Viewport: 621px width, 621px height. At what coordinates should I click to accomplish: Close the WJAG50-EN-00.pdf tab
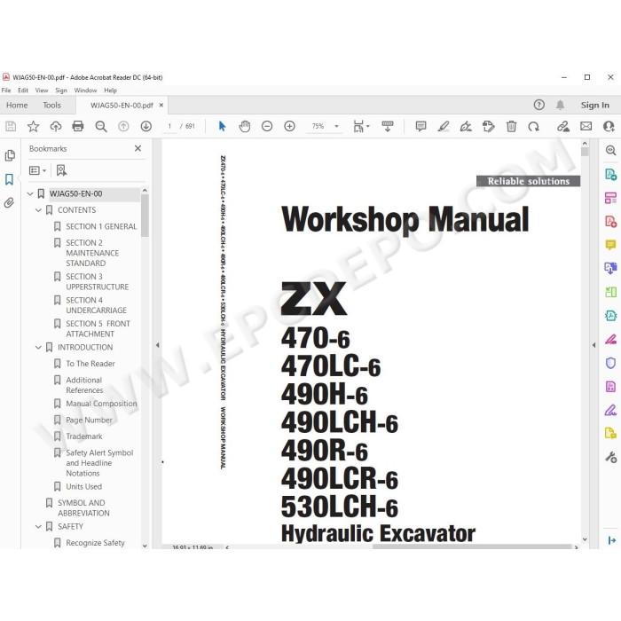(x=161, y=105)
